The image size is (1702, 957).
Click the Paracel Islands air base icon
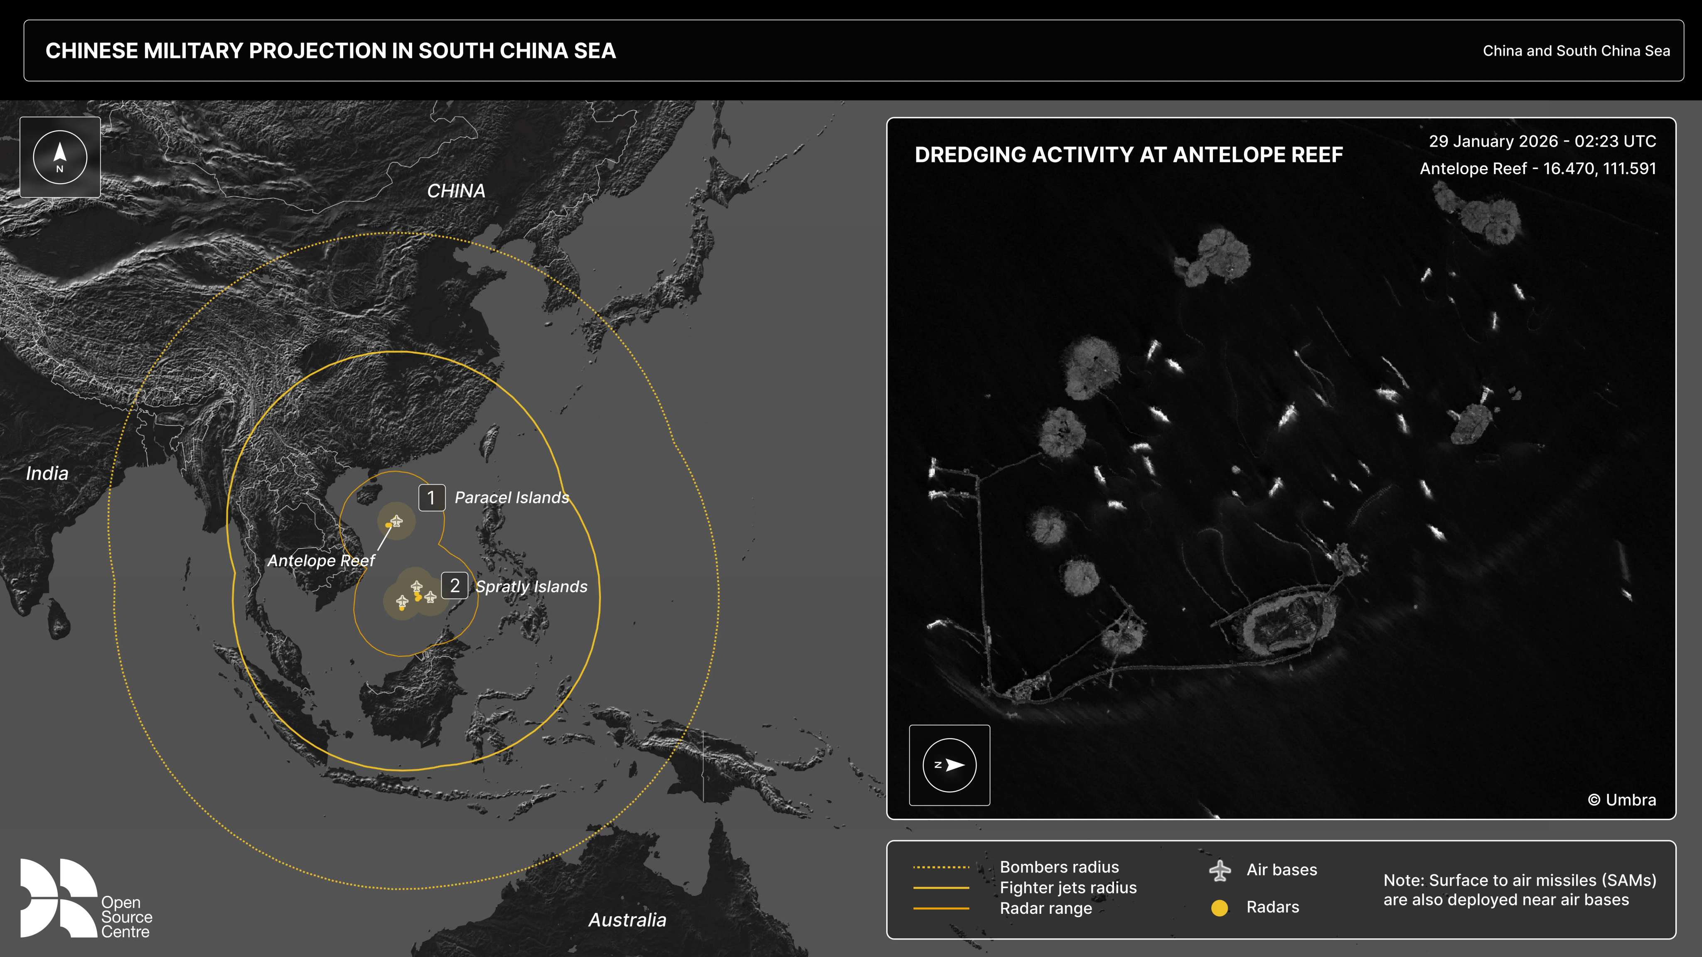pyautogui.click(x=396, y=521)
